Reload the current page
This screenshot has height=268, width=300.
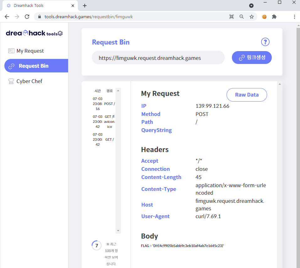(27, 17)
